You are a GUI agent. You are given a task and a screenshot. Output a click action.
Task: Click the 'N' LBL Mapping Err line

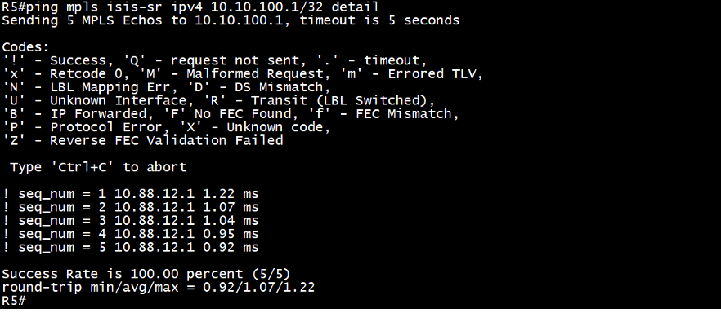[x=167, y=87]
